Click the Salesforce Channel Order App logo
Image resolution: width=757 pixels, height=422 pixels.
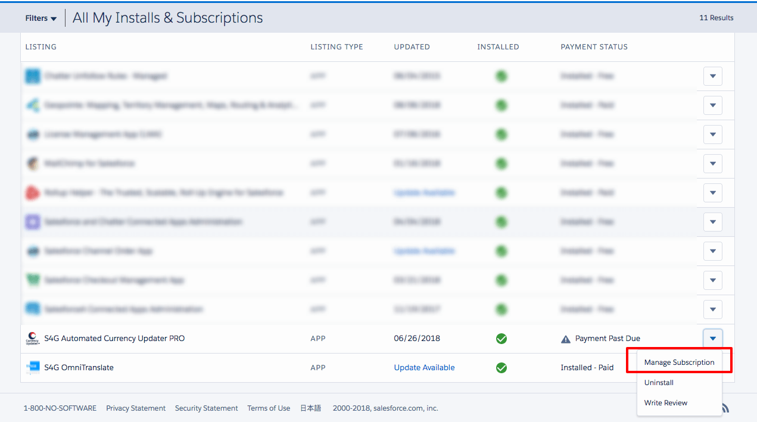point(32,251)
